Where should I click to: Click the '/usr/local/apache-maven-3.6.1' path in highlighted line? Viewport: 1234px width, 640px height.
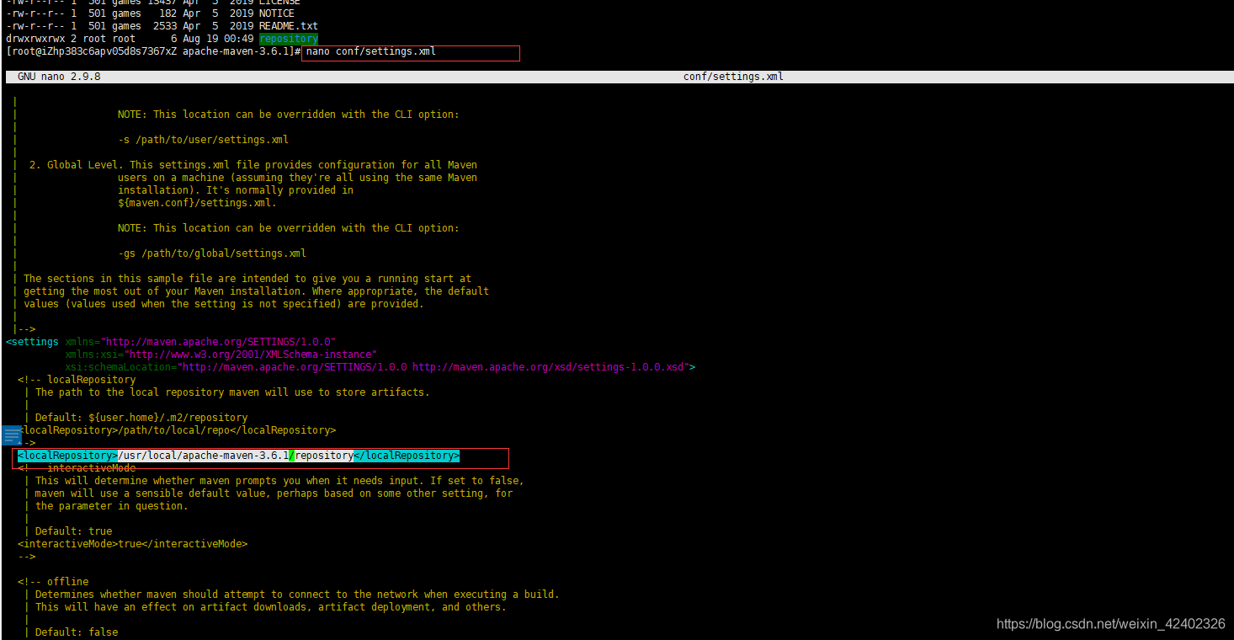click(203, 456)
